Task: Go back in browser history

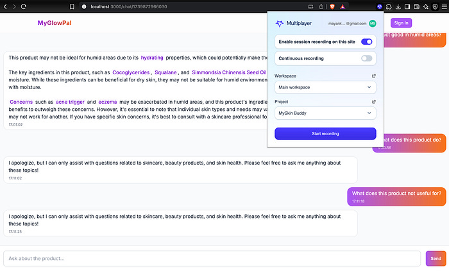Action: pyautogui.click(x=5, y=6)
